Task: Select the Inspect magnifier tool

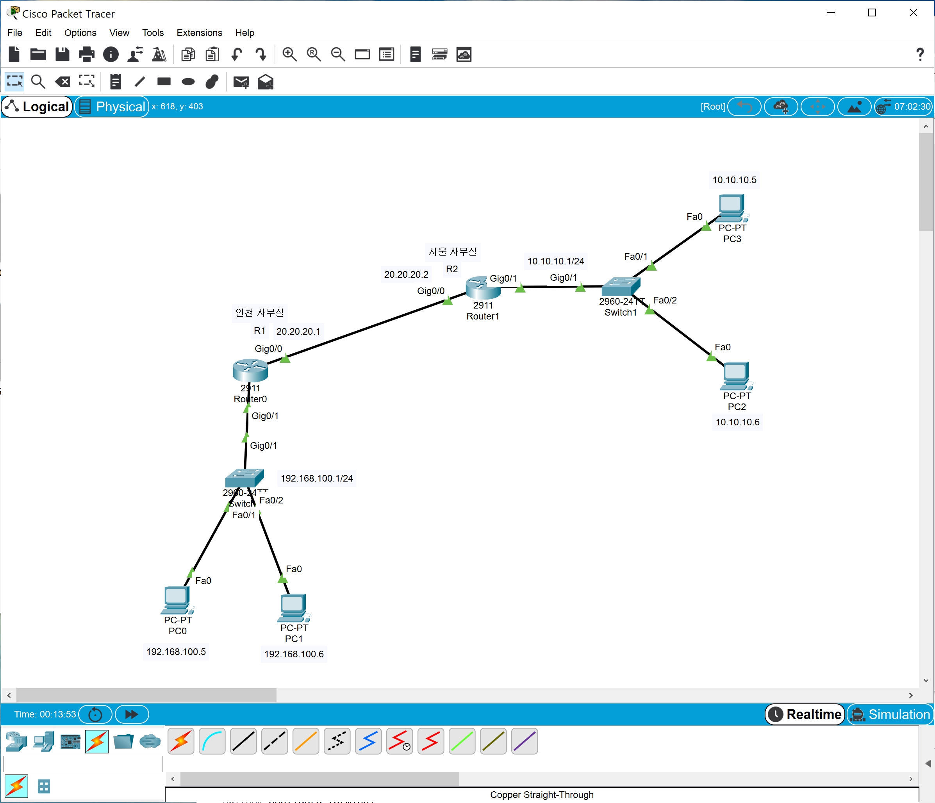Action: pos(38,82)
